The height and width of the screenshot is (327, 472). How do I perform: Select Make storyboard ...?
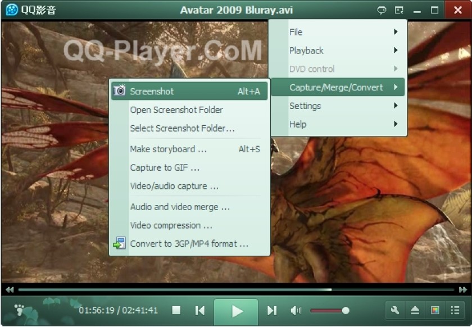189,149
